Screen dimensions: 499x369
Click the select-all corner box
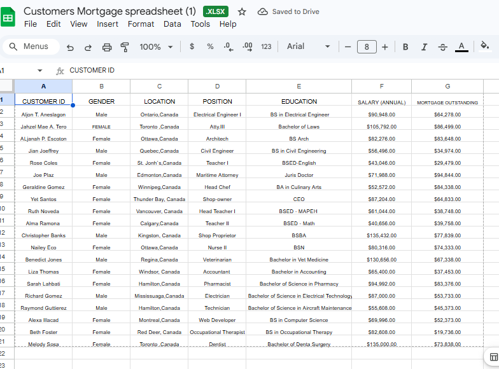pos(6,87)
